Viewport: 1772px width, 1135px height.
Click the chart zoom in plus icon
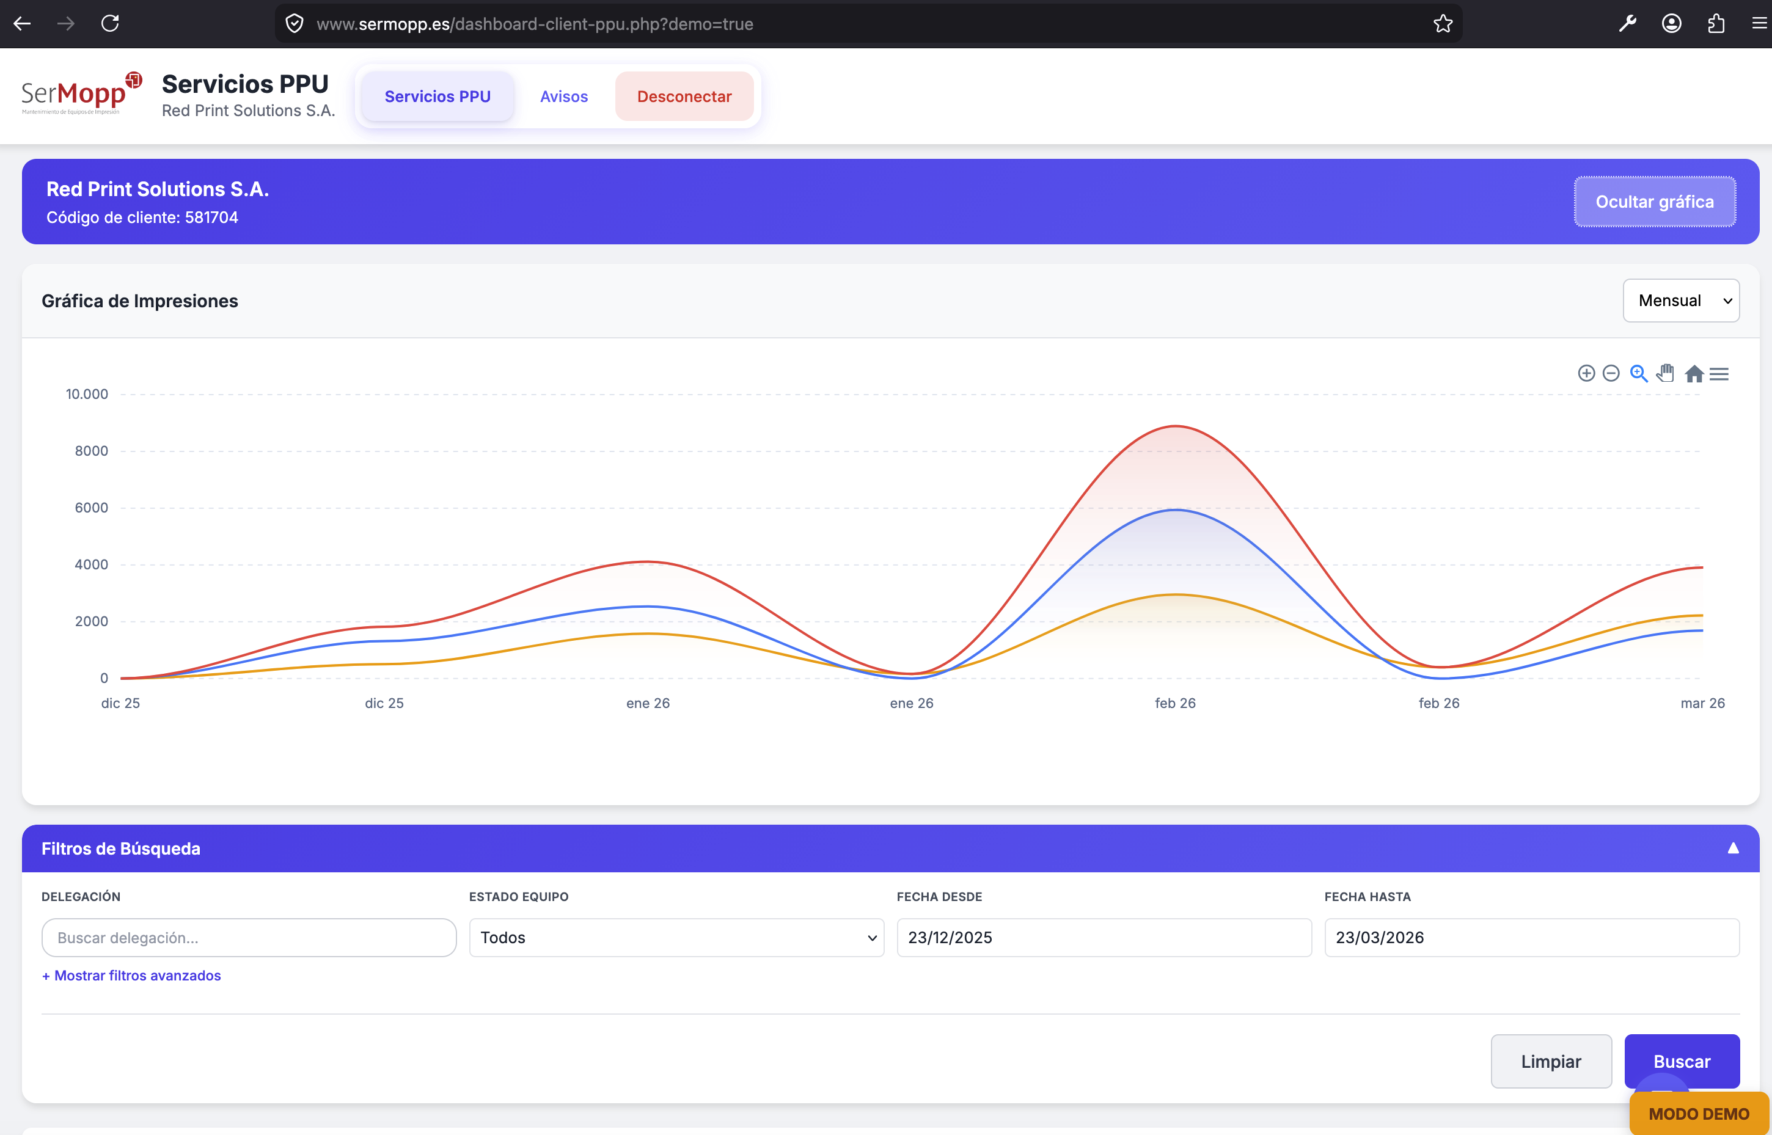1586,374
